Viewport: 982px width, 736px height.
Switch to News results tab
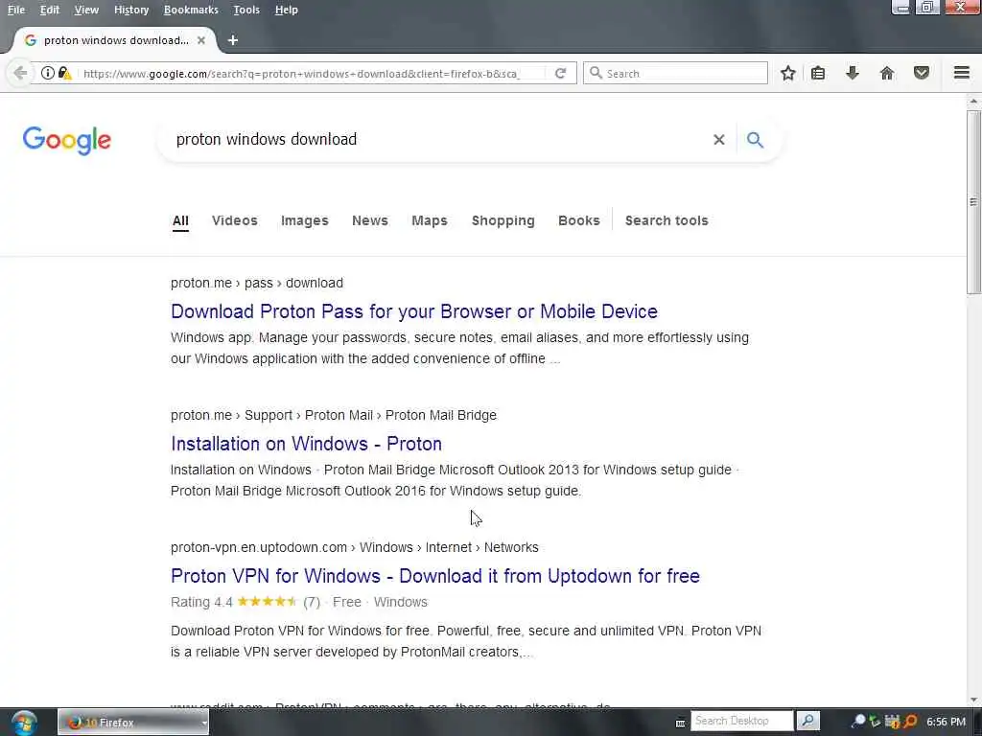(370, 220)
